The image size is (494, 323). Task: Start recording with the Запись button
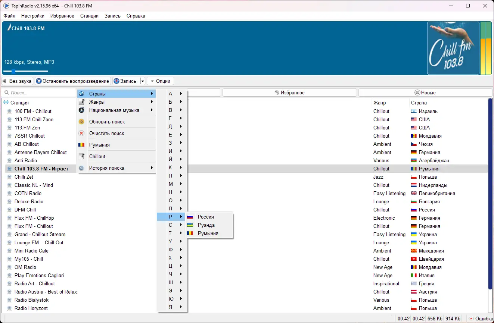point(126,81)
